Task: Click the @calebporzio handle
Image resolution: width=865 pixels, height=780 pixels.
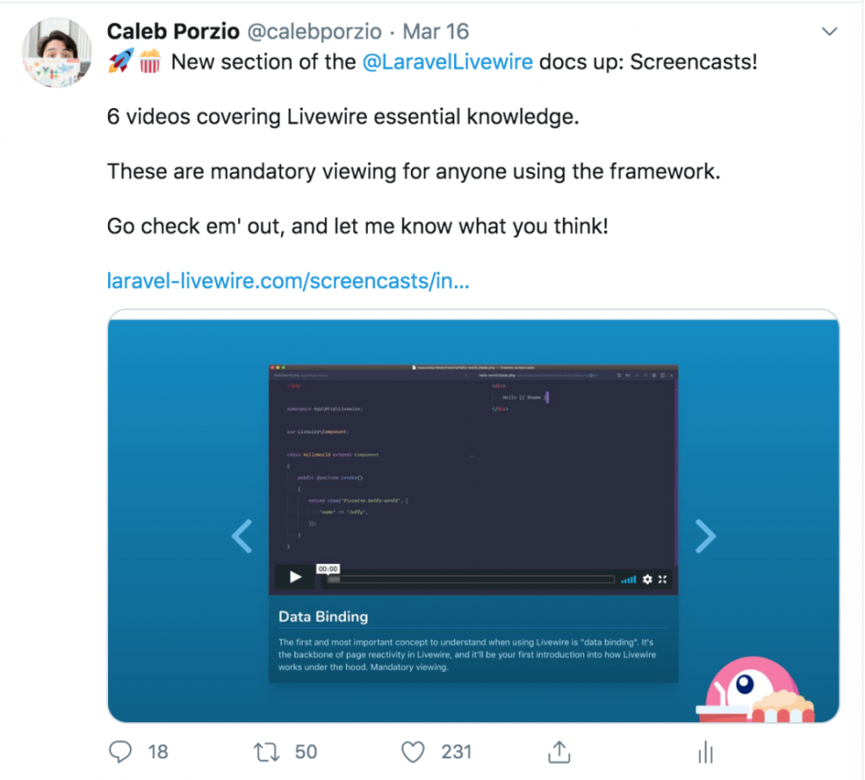Action: (x=315, y=31)
